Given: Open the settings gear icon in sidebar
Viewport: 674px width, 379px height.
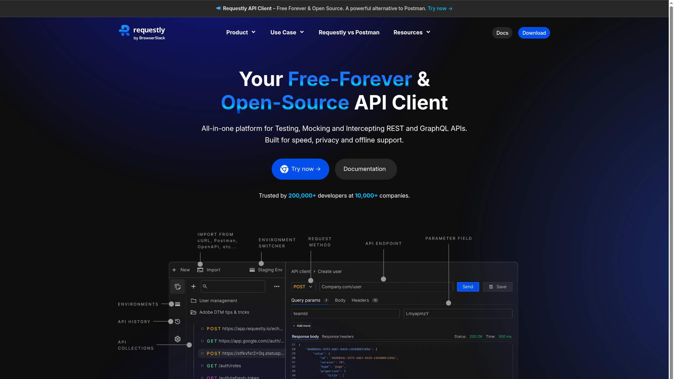Looking at the screenshot, I should coord(178,339).
